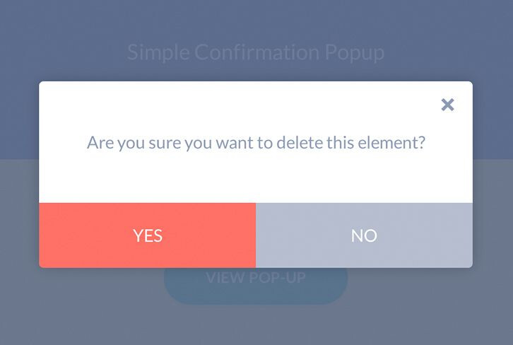The image size is (513, 345).
Task: Click the white YES label text
Action: [x=148, y=235]
